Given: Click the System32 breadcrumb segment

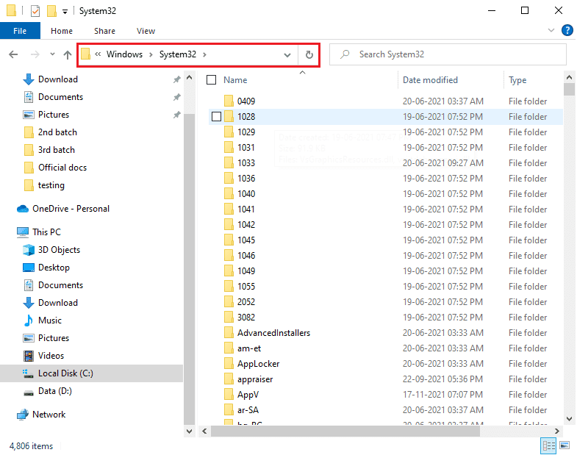Looking at the screenshot, I should (178, 54).
